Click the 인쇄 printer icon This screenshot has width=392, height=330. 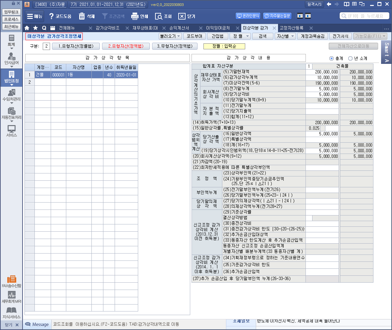pos(139,16)
